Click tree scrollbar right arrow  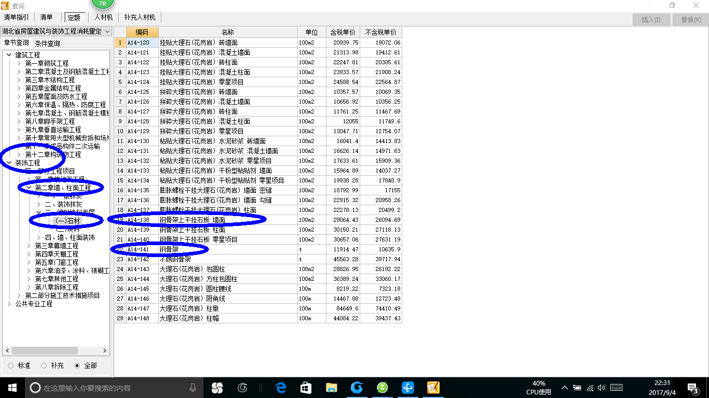[x=105, y=351]
